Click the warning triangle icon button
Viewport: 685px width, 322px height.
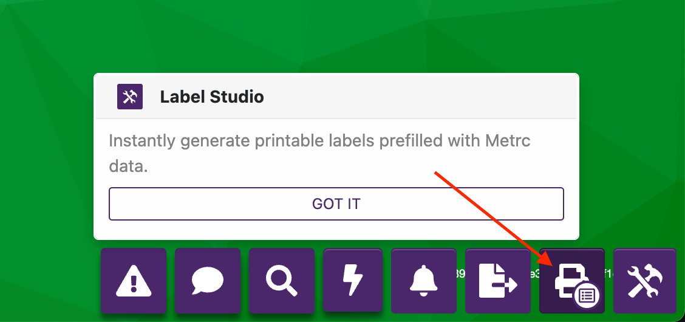click(x=133, y=281)
